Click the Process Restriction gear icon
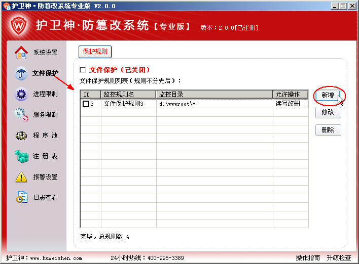The image size is (359, 264). click(21, 94)
